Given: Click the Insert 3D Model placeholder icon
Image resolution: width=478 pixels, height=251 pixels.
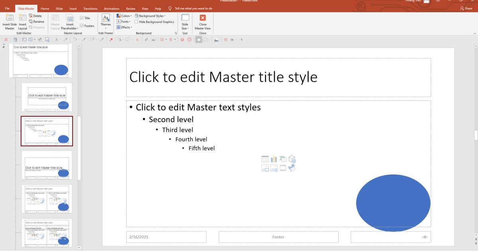Looking at the screenshot, I should click(292, 159).
